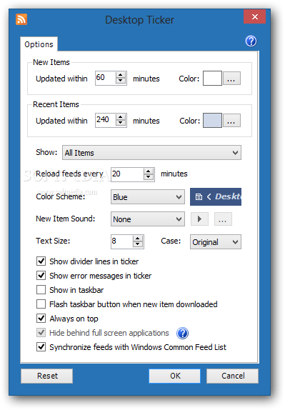Click the Cancel button
The image size is (285, 410).
pos(233,376)
